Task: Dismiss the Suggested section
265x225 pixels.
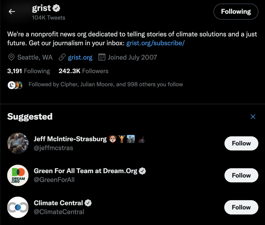Action: tap(253, 117)
